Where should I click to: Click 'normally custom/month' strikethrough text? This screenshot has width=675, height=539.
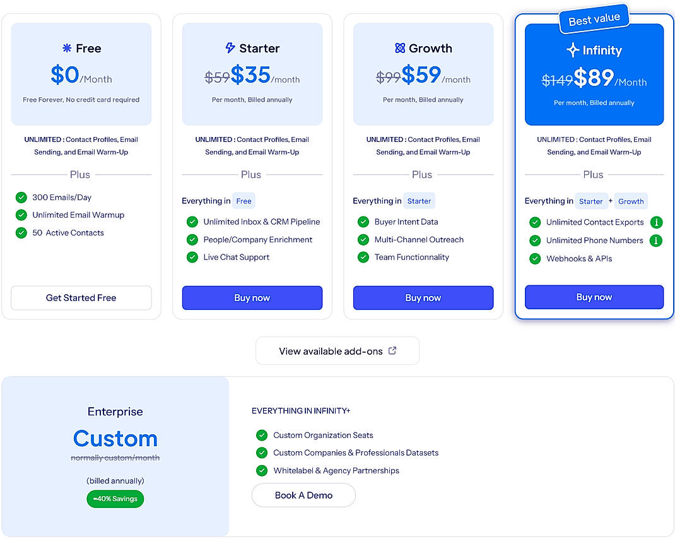(115, 458)
